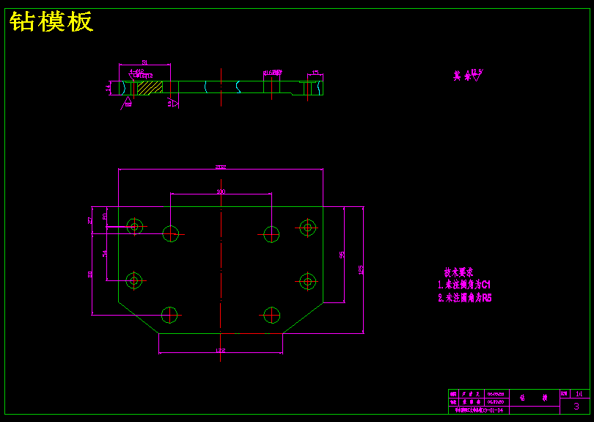Select the 技术要求 heading text
594x422 pixels.
point(459,272)
